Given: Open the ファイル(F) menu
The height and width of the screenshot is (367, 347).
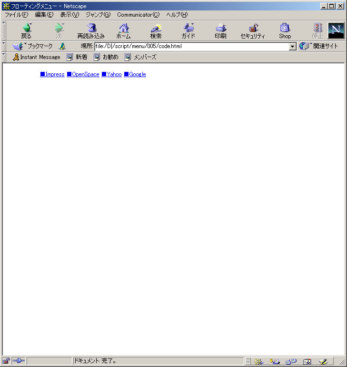Looking at the screenshot, I should coord(16,15).
